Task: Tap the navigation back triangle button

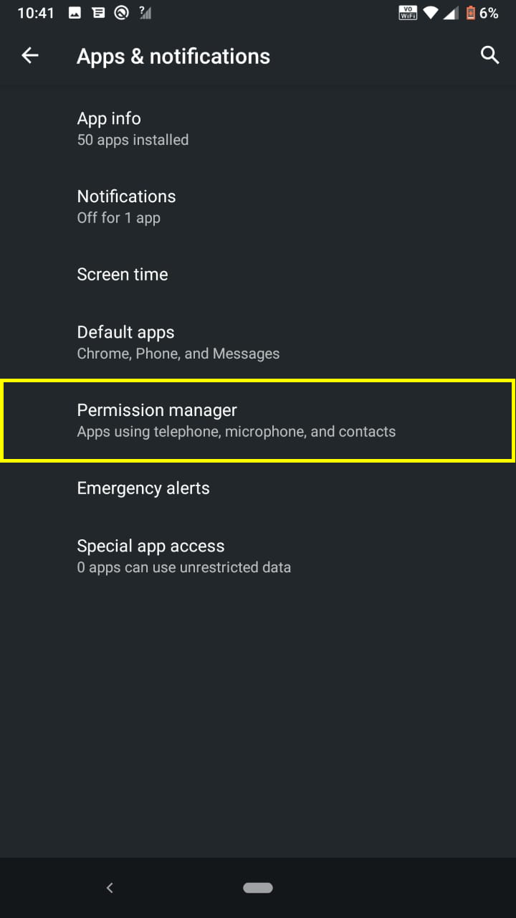Action: 110,887
